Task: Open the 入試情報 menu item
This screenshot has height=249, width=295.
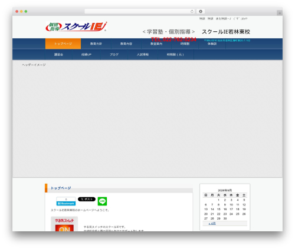Action: (x=143, y=54)
